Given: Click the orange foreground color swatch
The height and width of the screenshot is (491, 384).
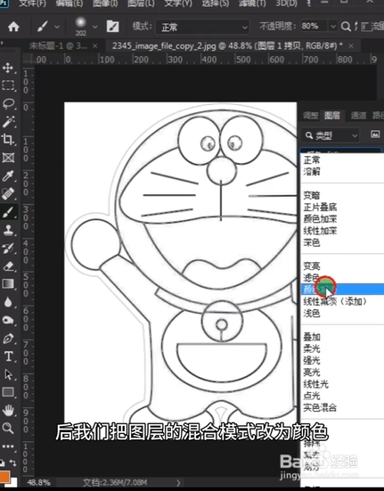Looking at the screenshot, I should coord(4,477).
